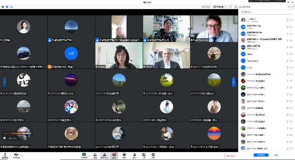Open the apps grid icon
Screen dimensions: 295x160
(x=144, y=155)
